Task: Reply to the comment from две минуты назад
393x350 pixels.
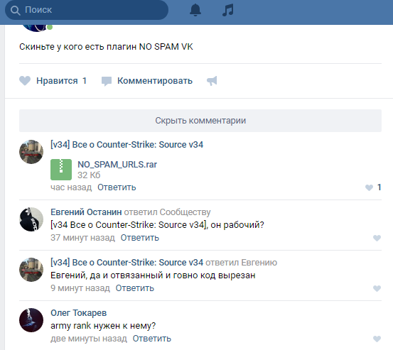Action: [x=151, y=339]
